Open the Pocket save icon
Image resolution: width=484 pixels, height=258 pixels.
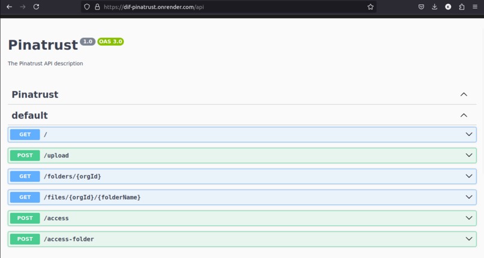pos(421,7)
